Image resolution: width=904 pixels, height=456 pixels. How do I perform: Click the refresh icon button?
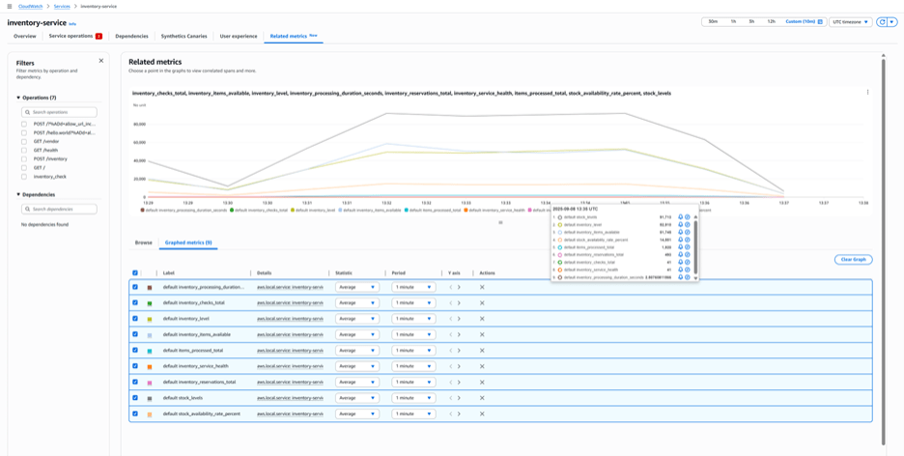tap(882, 21)
